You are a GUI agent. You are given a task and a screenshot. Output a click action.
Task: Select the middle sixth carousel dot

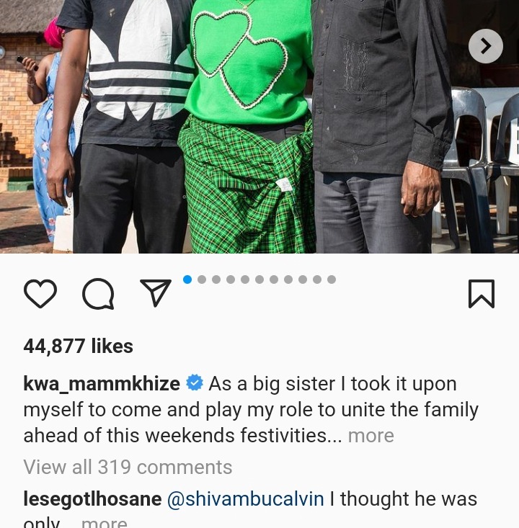coord(259,279)
